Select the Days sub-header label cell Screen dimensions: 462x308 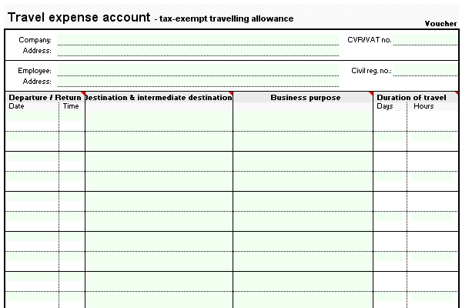point(385,106)
